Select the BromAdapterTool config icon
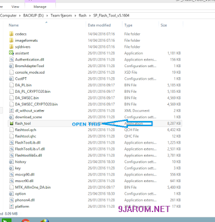The width and height of the screenshot is (215, 222). click(11, 66)
